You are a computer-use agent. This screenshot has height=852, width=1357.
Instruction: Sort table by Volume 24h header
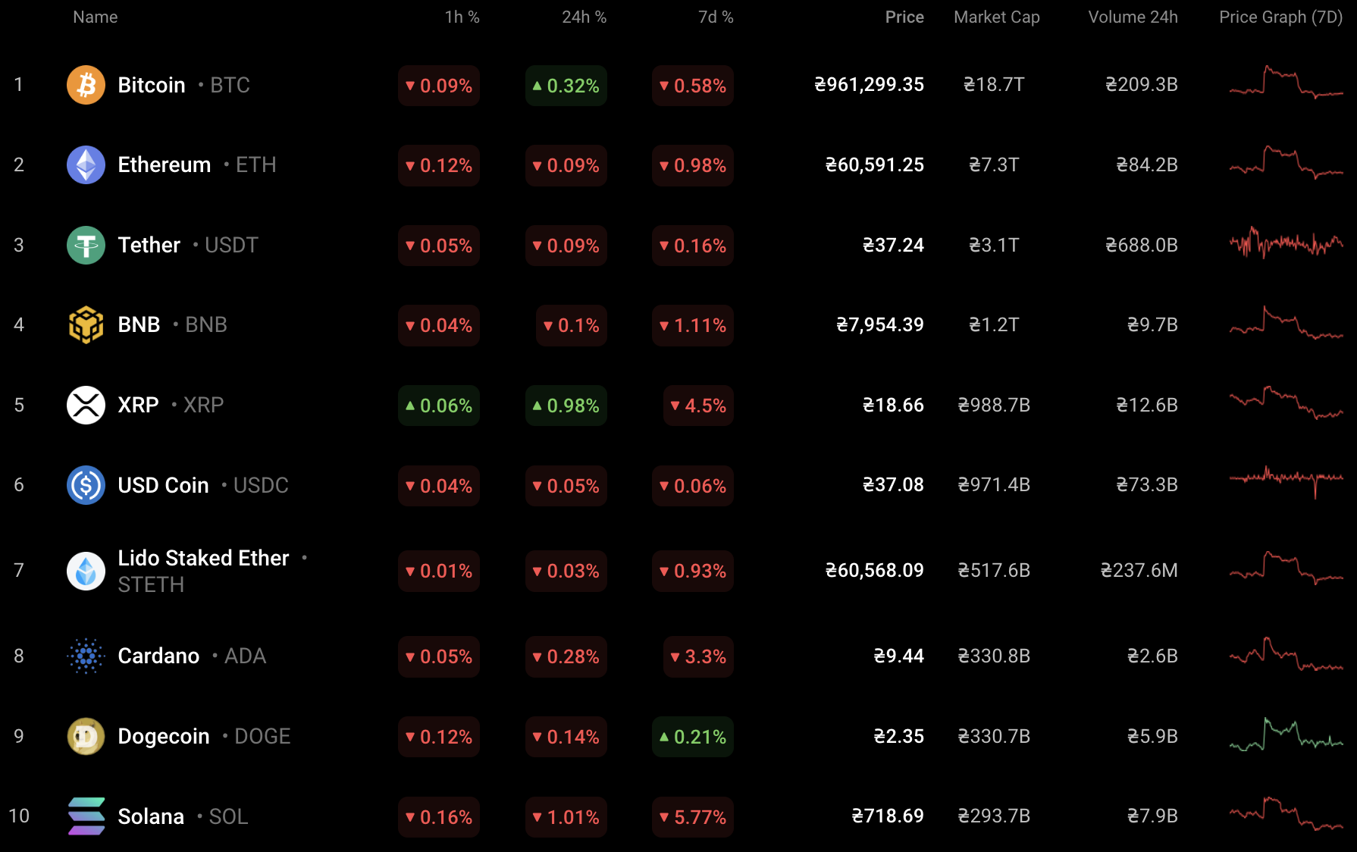[1133, 17]
